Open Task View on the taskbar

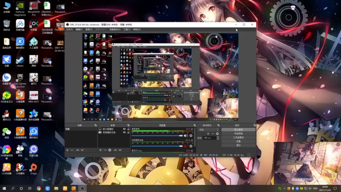click(30, 189)
